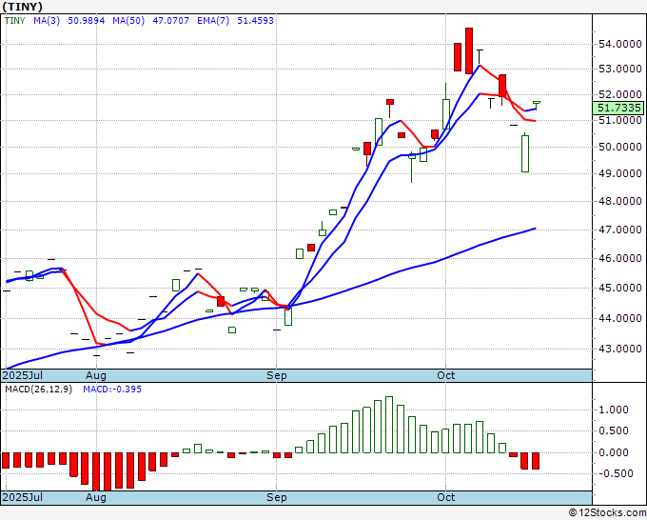Click the TINY ticker title at top
647x520 pixels.
click(22, 7)
